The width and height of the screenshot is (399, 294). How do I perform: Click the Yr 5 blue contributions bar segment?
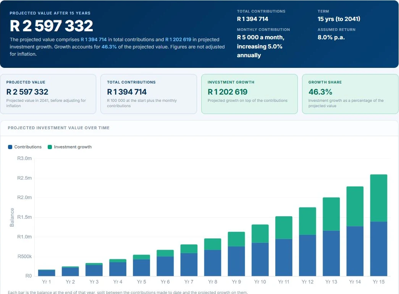coord(142,268)
